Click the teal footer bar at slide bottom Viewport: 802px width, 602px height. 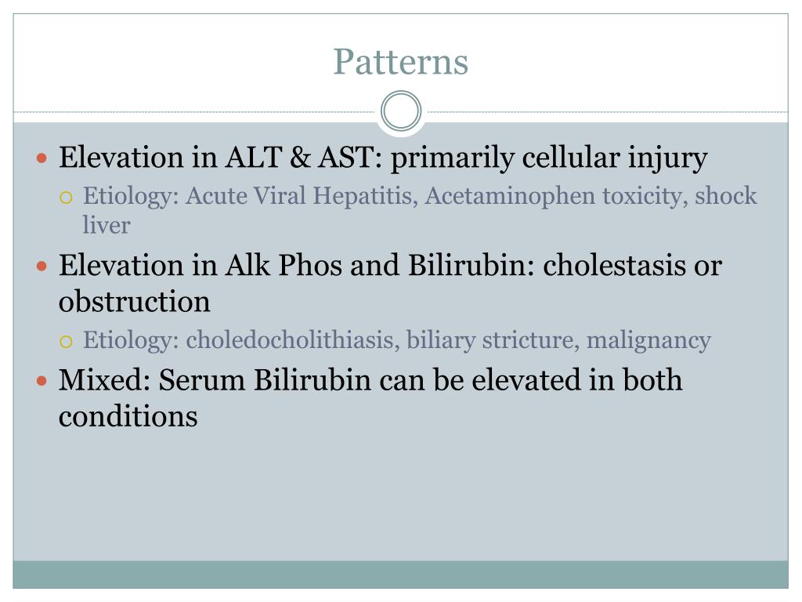(x=400, y=575)
